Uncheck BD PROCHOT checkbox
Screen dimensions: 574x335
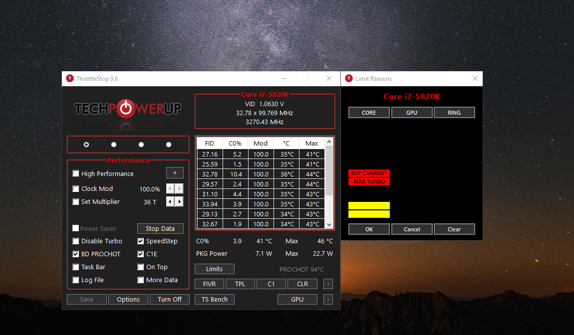click(76, 254)
